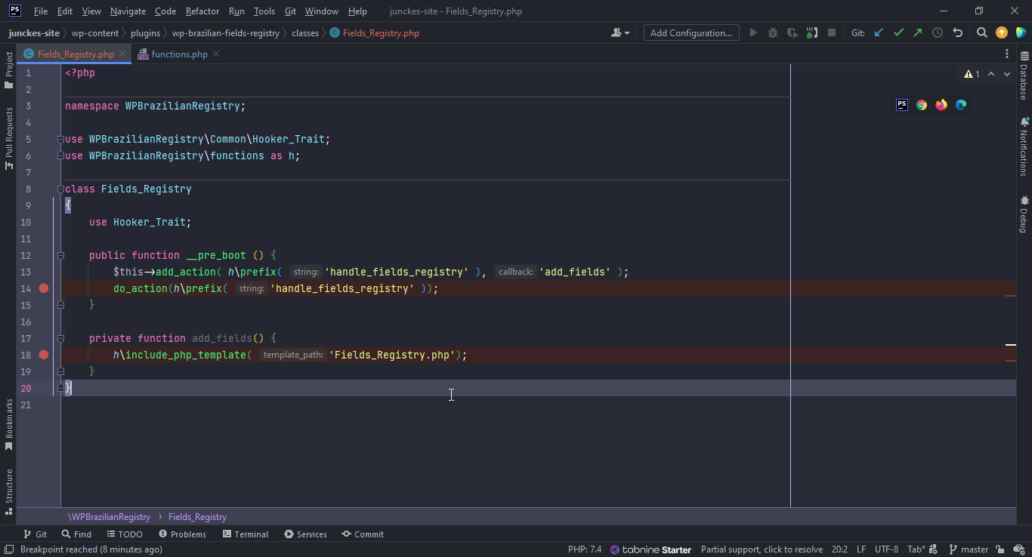Click the warning indicator showing 1
This screenshot has height=557, width=1032.
pyautogui.click(x=972, y=74)
